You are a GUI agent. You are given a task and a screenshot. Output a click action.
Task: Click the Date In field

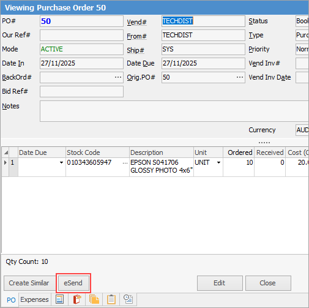pos(81,63)
